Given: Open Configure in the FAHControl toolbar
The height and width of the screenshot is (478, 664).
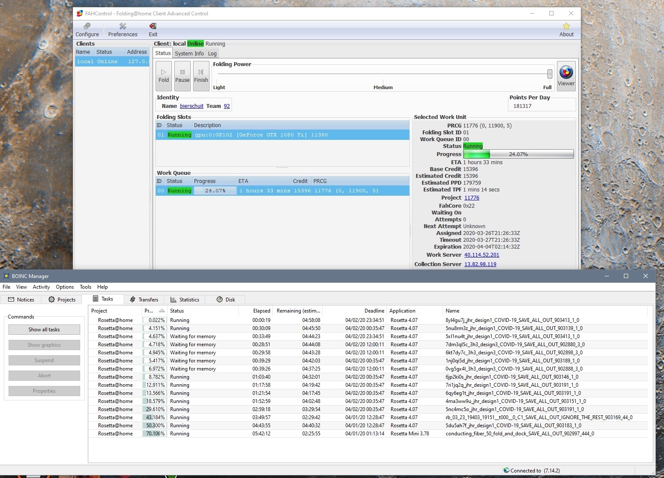Looking at the screenshot, I should [x=87, y=30].
